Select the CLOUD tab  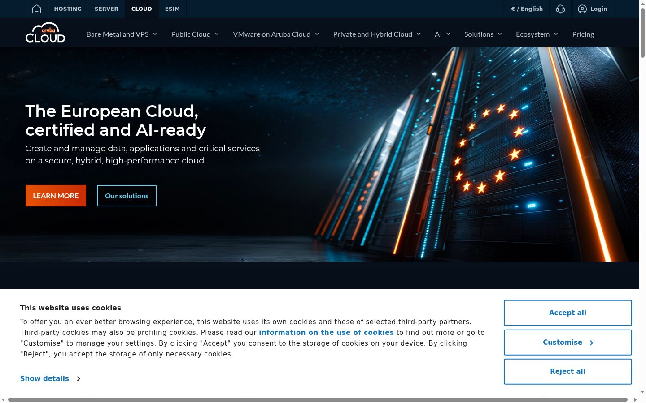pos(142,9)
